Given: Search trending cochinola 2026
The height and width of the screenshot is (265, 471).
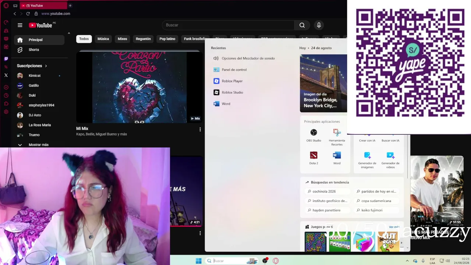Looking at the screenshot, I should pos(327,191).
